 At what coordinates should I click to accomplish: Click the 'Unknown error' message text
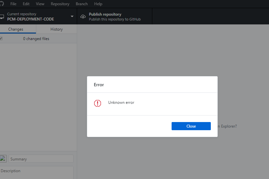pyautogui.click(x=121, y=103)
